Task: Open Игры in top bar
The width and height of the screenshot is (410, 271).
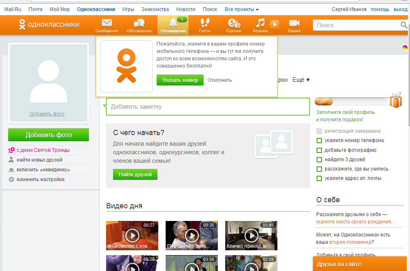Action: coord(128,9)
